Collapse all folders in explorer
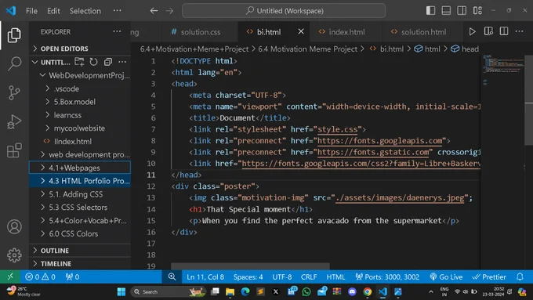This screenshot has width=533, height=300. click(108, 62)
